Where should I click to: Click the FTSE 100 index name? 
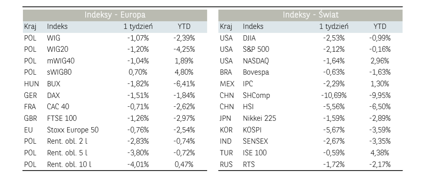coord(62,118)
